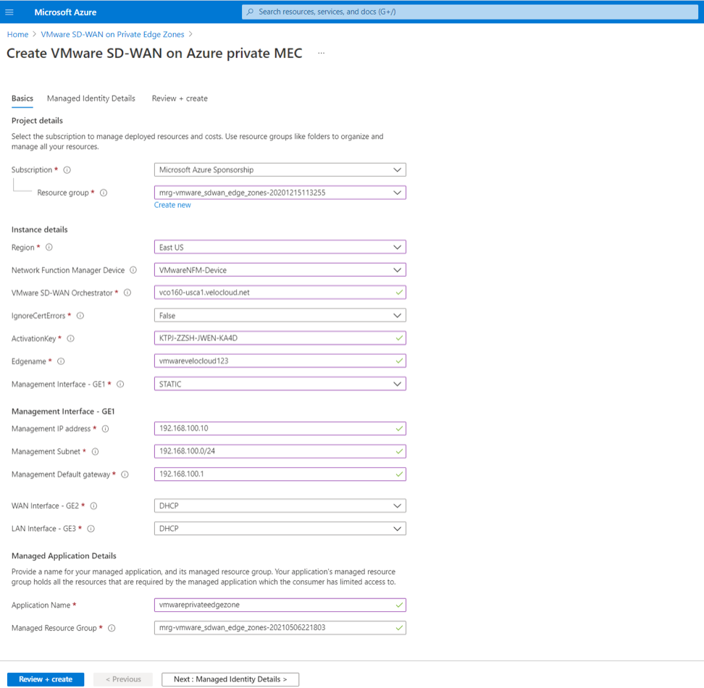Image resolution: width=704 pixels, height=688 pixels.
Task: Open the Azure portal hamburger menu
Action: 10,12
